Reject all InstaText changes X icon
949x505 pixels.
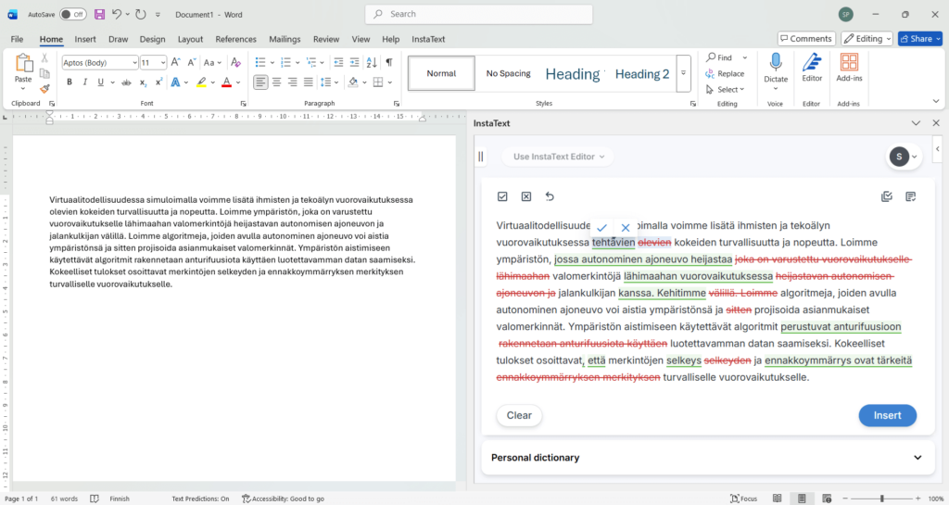[x=525, y=196]
